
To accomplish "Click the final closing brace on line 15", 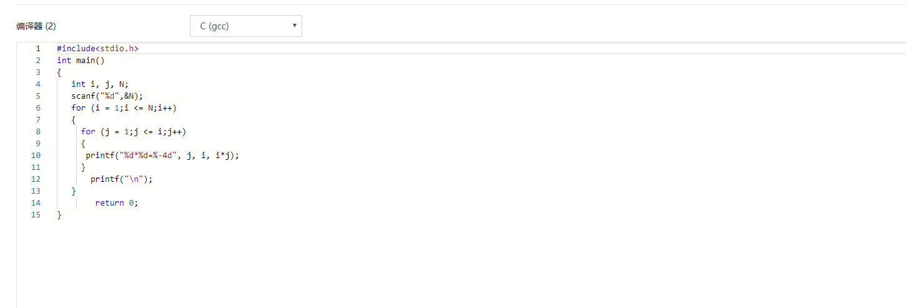I will (59, 215).
